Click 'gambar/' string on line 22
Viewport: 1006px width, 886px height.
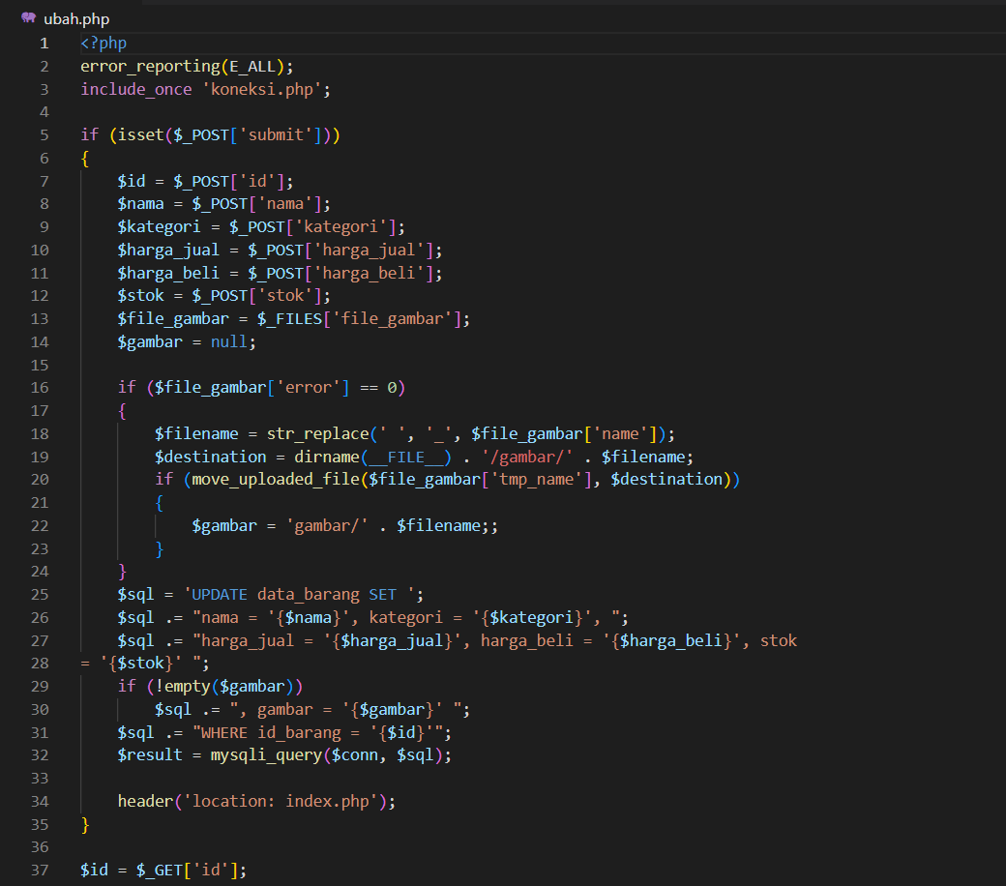327,525
